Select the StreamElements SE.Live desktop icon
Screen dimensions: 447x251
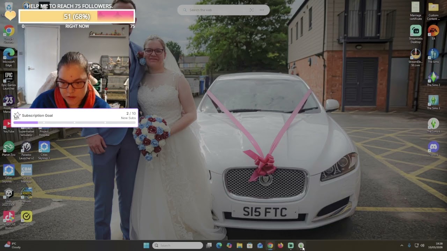416,58
